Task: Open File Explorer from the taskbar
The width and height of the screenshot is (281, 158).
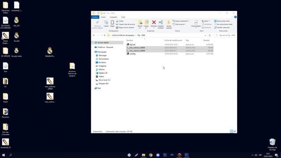Action: [x=144, y=155]
